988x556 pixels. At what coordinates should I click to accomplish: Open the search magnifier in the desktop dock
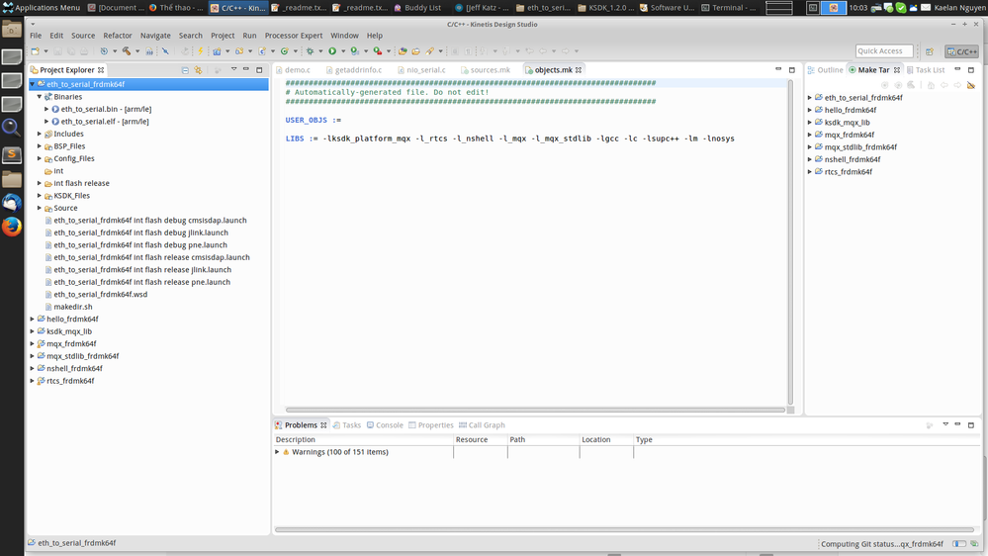(x=11, y=128)
